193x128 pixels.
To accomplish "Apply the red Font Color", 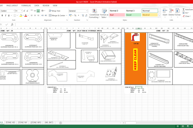I will coord(26,15).
